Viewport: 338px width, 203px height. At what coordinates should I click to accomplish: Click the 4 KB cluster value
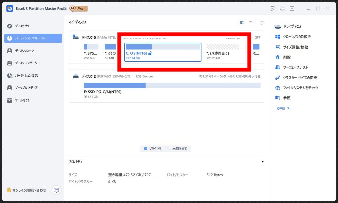coord(112,182)
